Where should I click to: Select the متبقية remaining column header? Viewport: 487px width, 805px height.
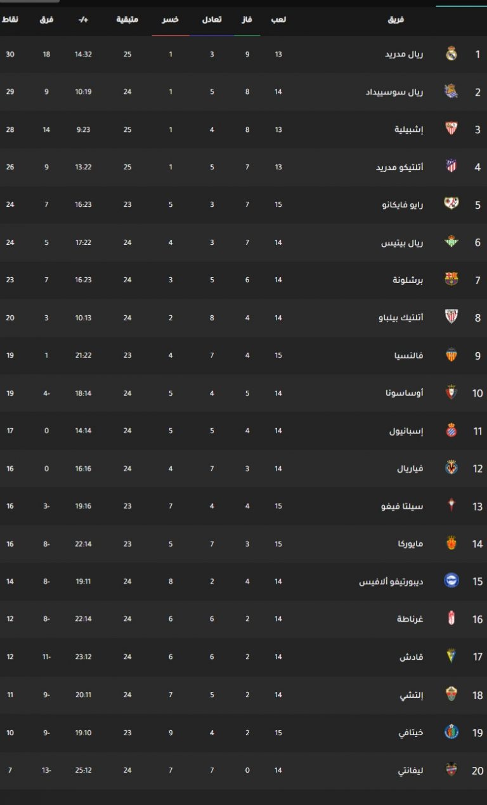click(127, 20)
